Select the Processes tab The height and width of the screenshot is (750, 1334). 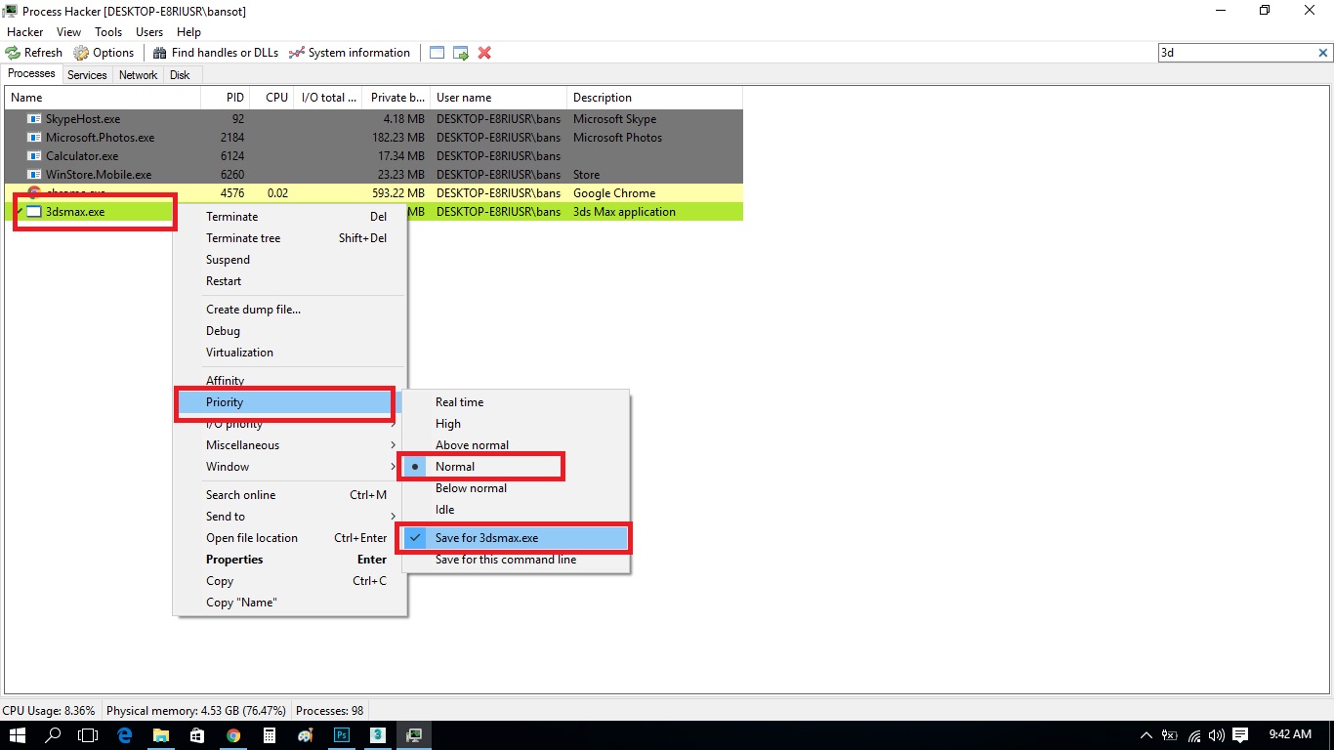(31, 74)
